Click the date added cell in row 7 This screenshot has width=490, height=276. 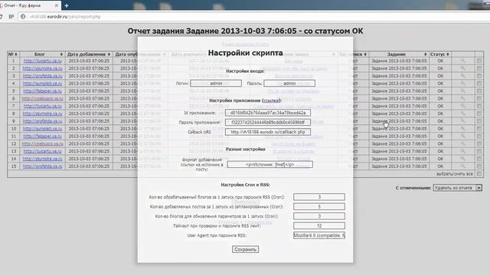[x=89, y=106]
